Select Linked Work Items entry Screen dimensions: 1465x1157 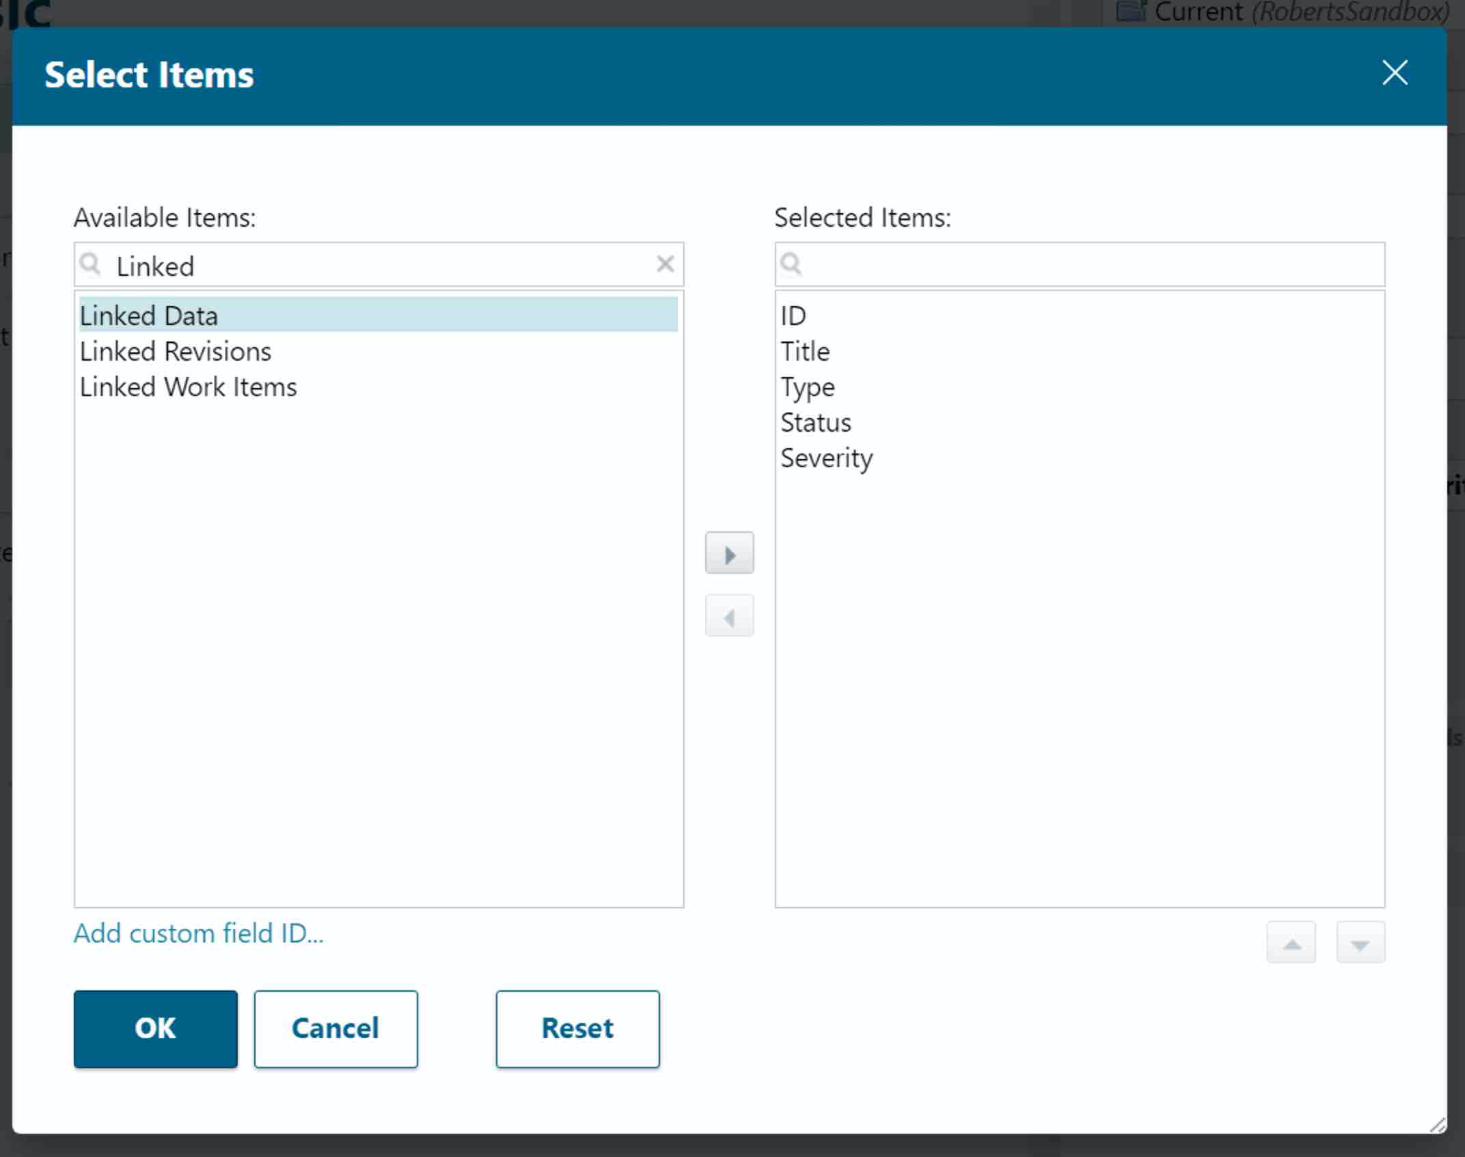(189, 387)
